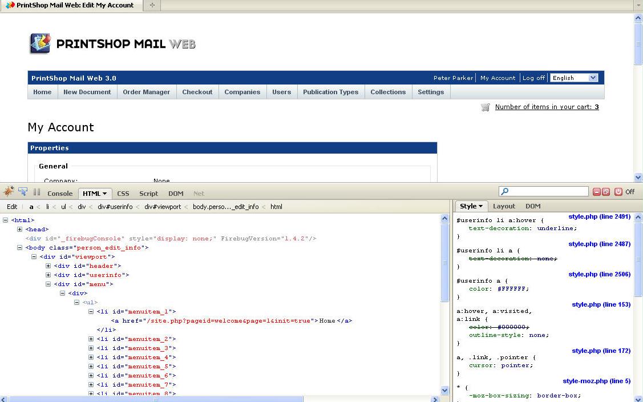
Task: Open the English language dropdown
Action: 574,78
